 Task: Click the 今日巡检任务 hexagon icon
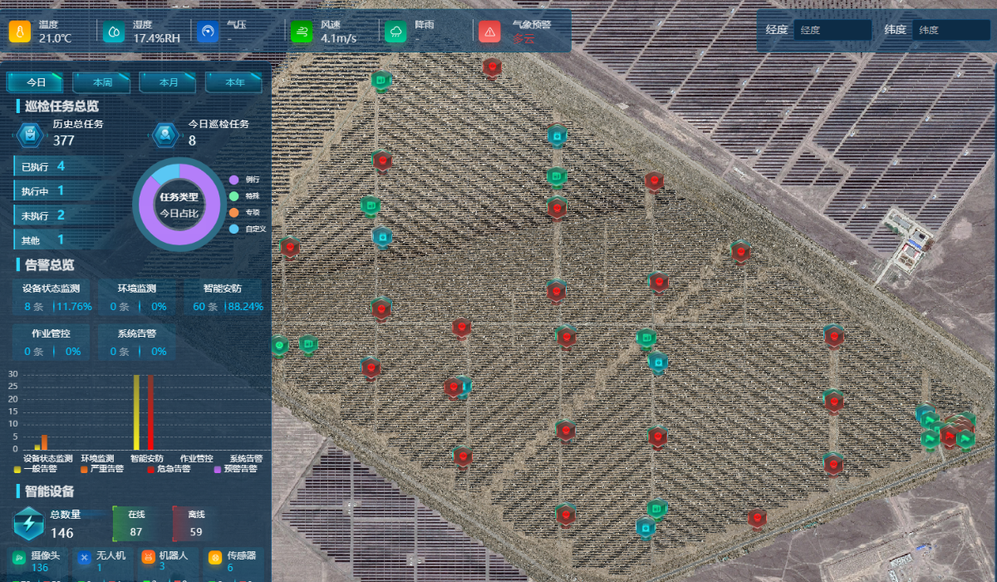pyautogui.click(x=165, y=134)
